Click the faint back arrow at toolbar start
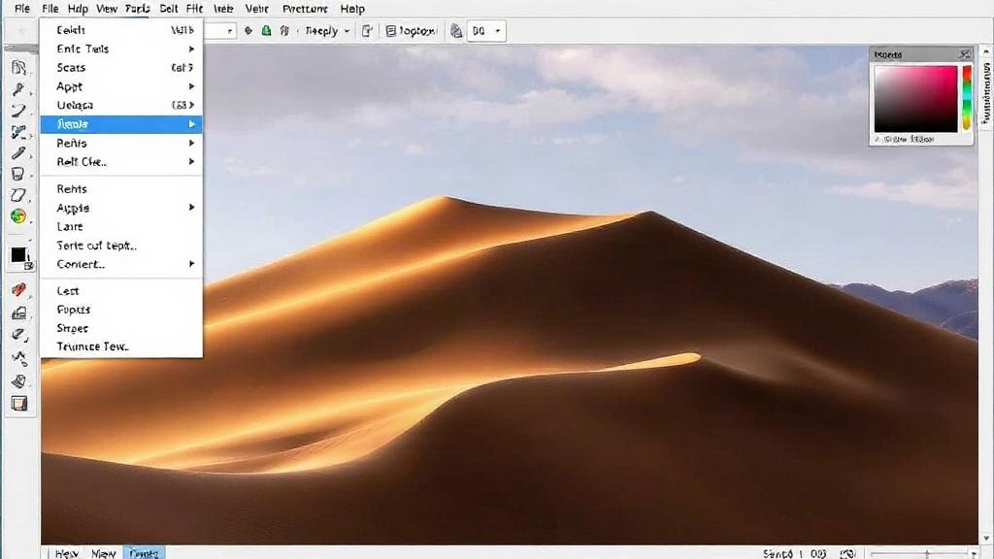The image size is (994, 559). (23, 30)
